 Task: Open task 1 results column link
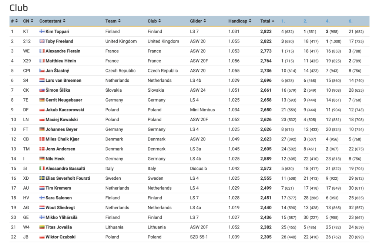[x=283, y=21]
